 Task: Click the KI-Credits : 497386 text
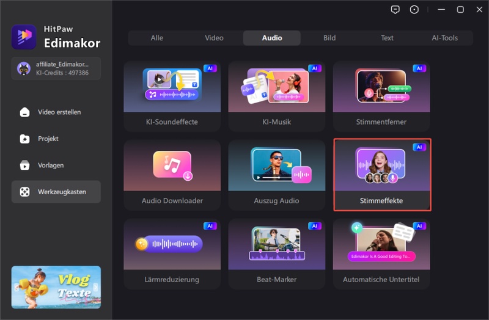[62, 73]
